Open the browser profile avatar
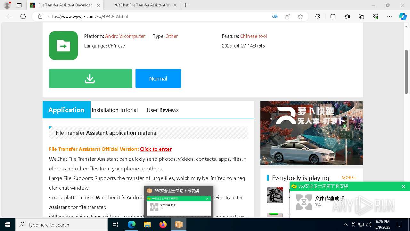 [x=7, y=5]
